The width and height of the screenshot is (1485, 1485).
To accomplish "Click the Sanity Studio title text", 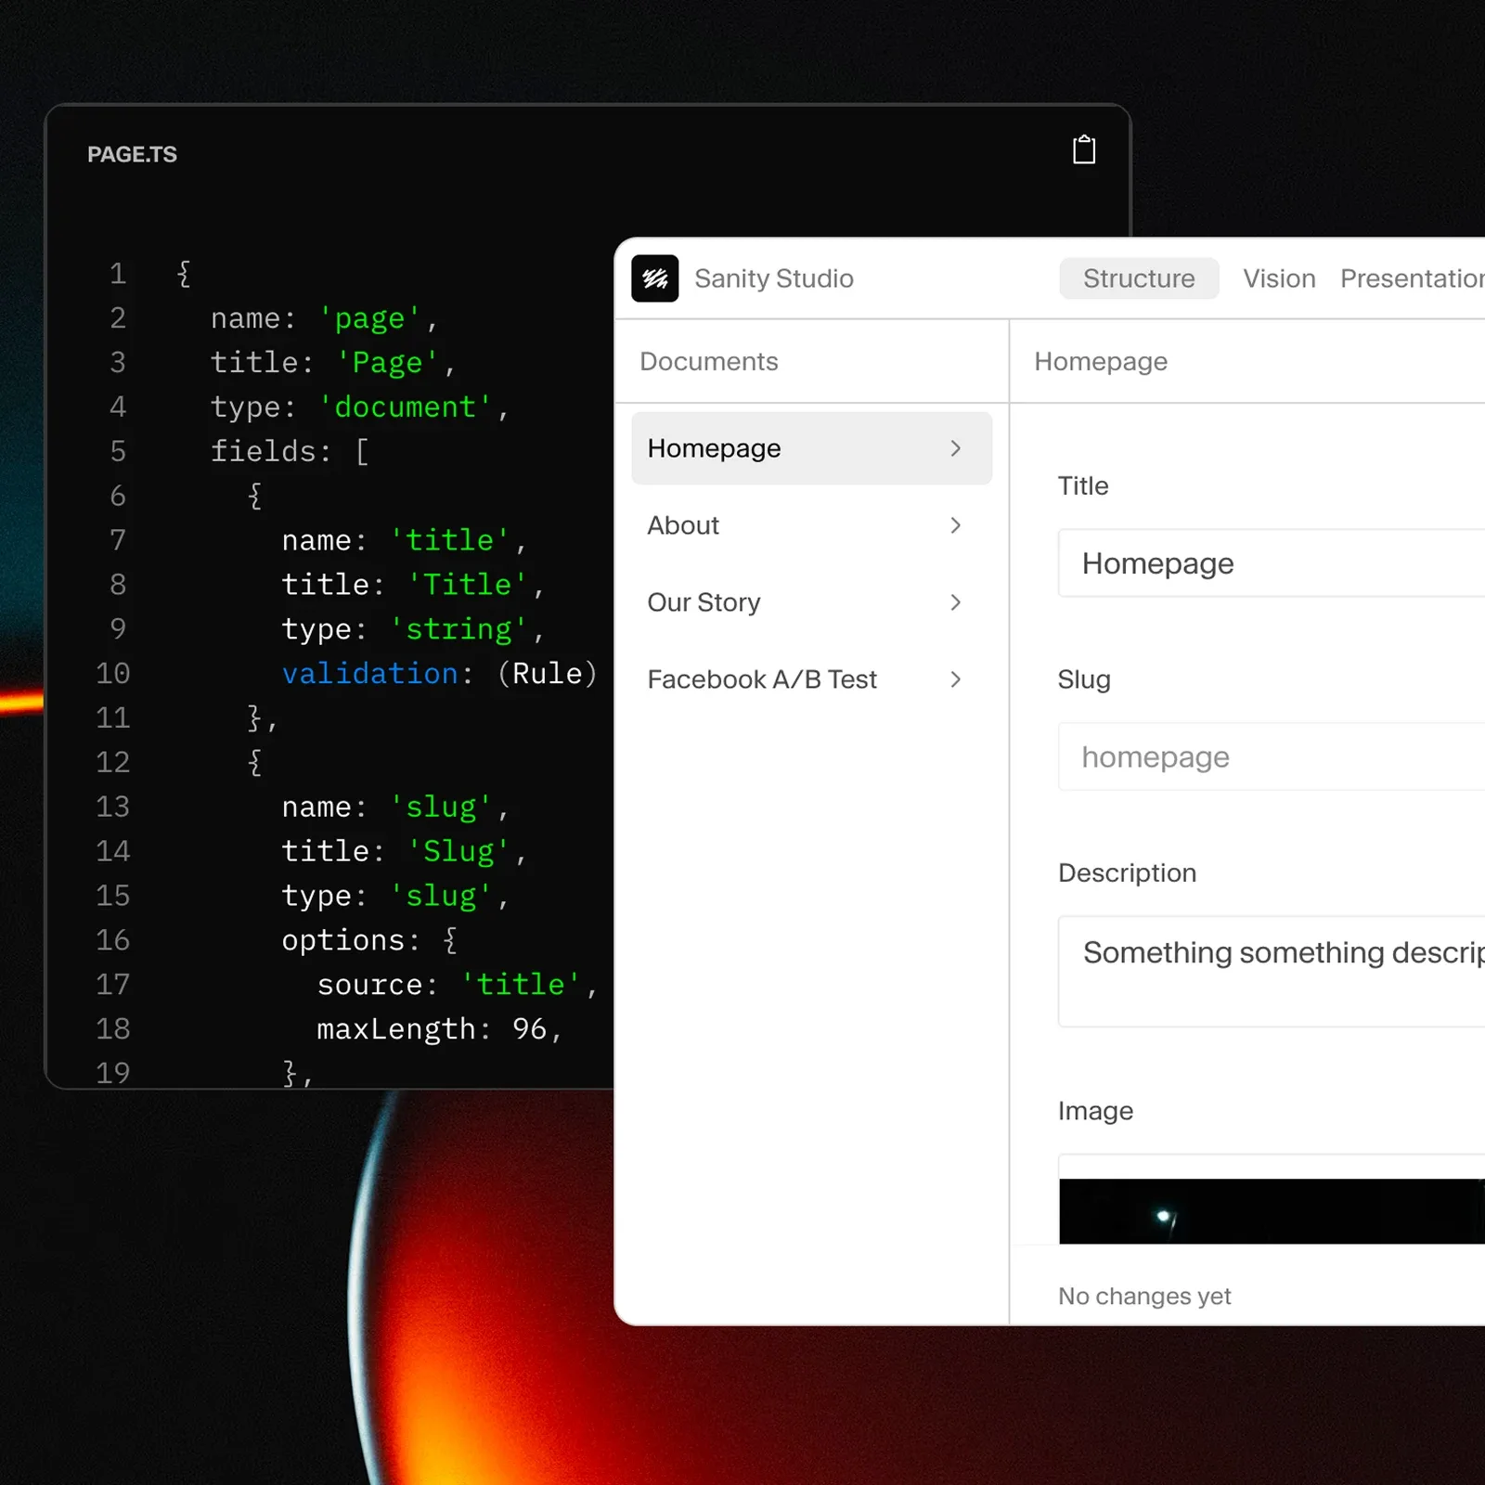I will pyautogui.click(x=774, y=278).
